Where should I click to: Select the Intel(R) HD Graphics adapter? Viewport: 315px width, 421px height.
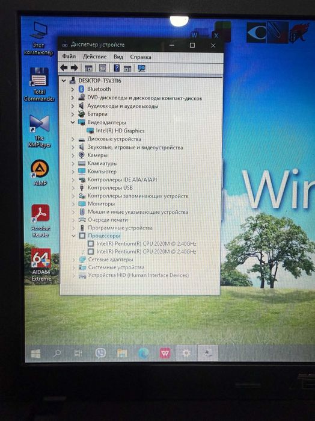tap(120, 131)
